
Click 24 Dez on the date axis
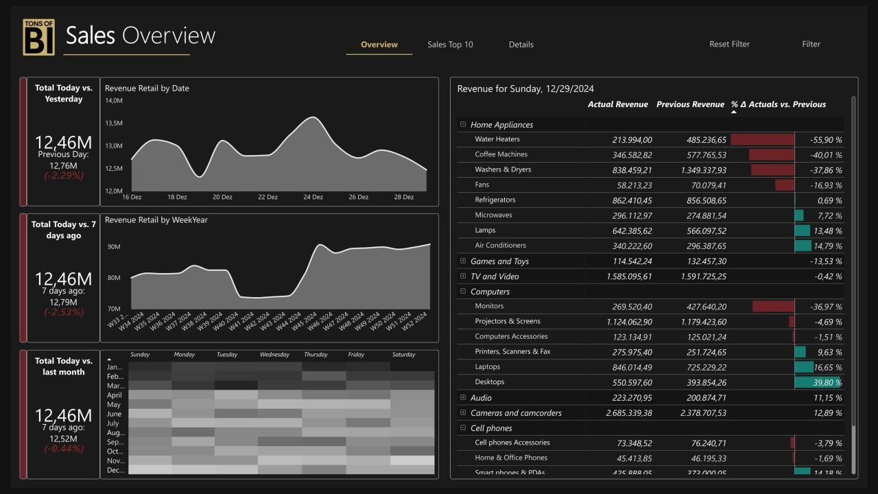click(x=313, y=197)
